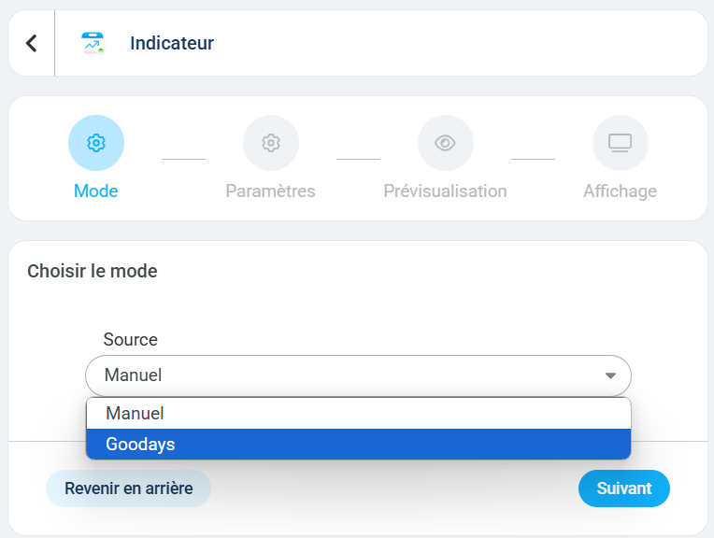714x538 pixels.
Task: Click the Mode step label
Action: tap(96, 191)
